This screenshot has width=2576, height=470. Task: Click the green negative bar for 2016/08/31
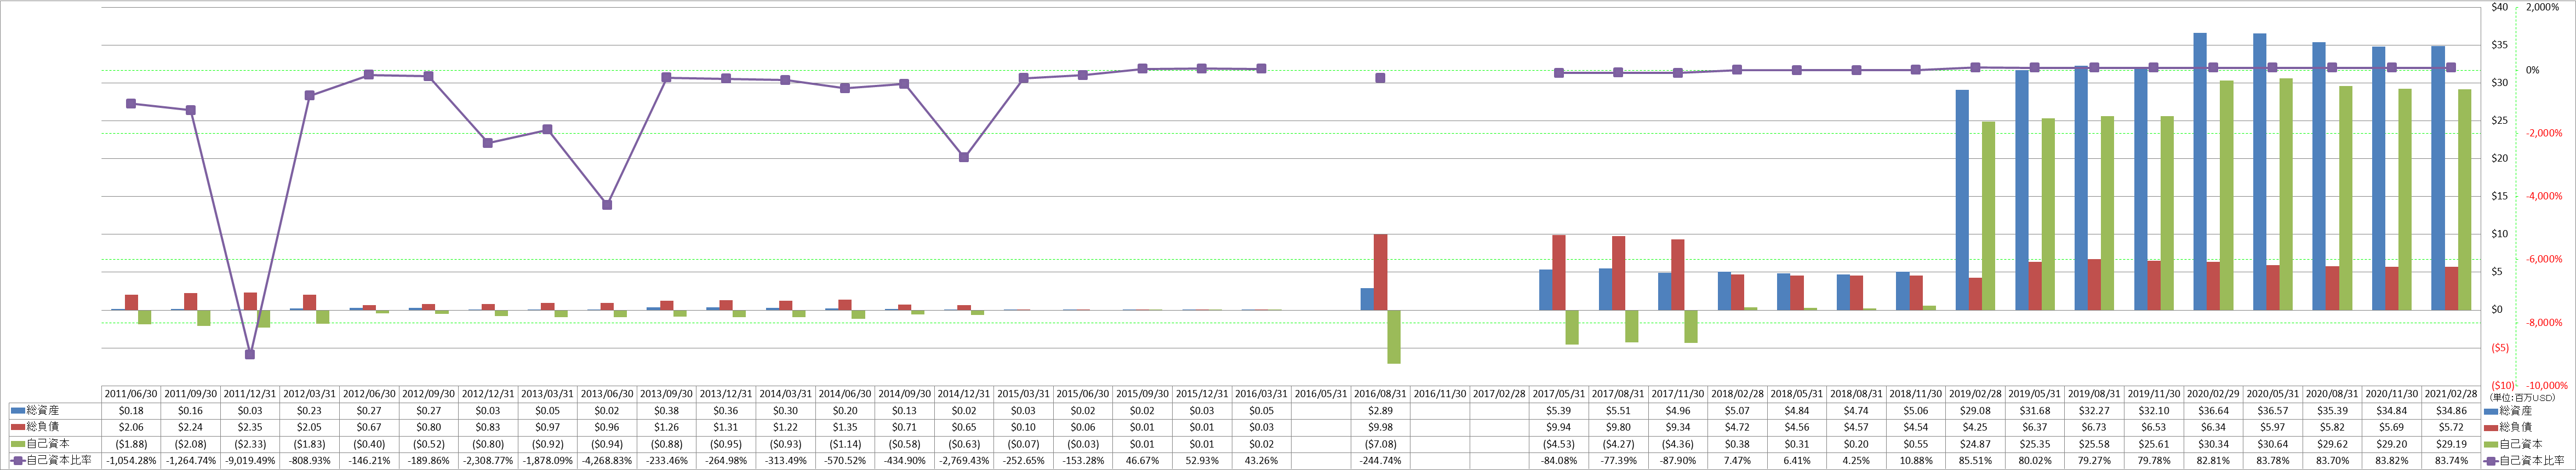click(1394, 337)
